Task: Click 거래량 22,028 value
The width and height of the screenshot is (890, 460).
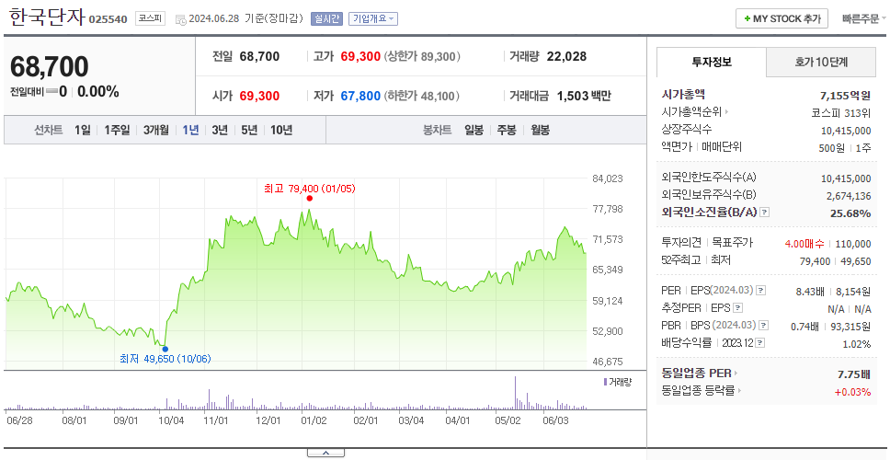Action: (566, 57)
